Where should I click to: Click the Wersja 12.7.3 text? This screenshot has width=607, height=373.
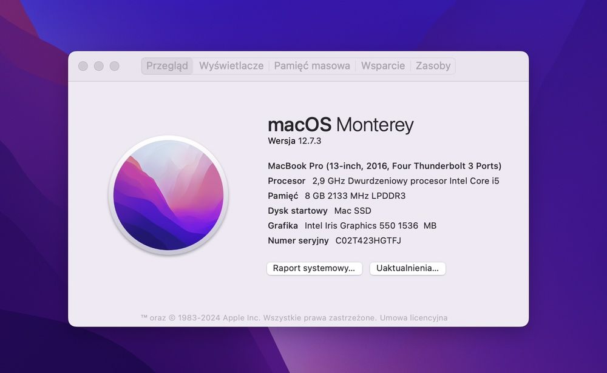294,141
